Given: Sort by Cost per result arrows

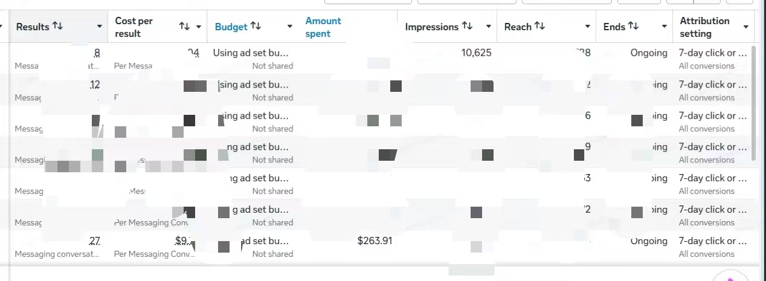Looking at the screenshot, I should [185, 27].
